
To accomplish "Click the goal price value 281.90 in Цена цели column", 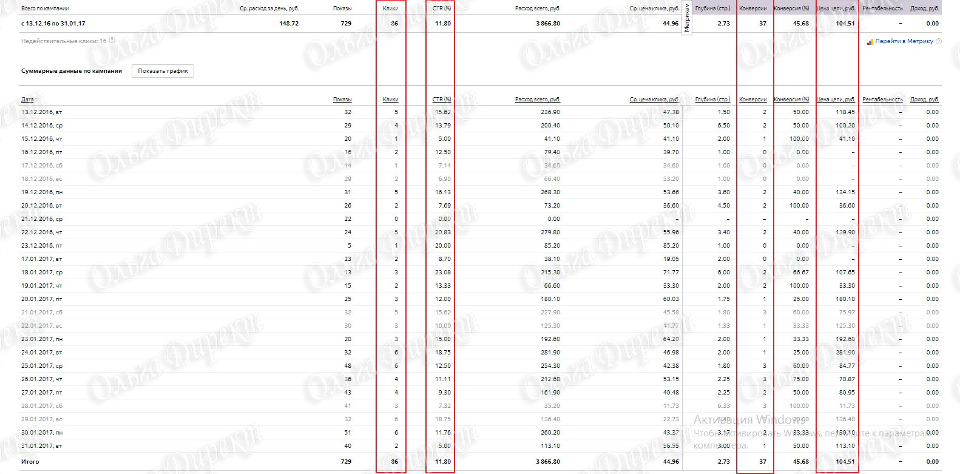I will coord(845,353).
